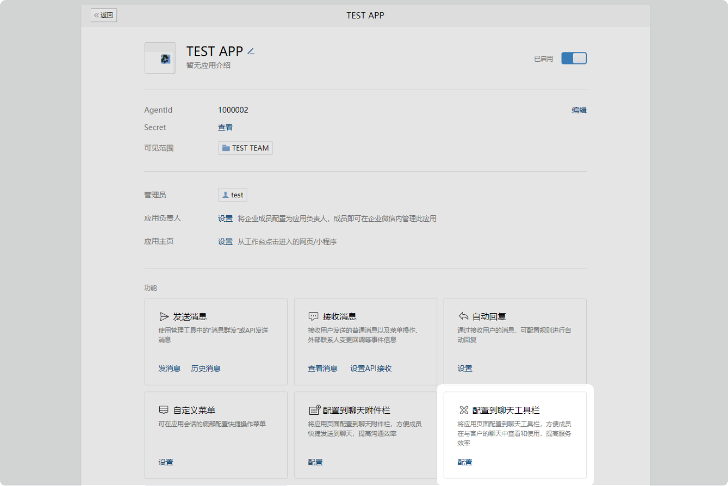The width and height of the screenshot is (728, 486).
Task: Click 设置 link for 应用负责人
Action: (x=225, y=219)
